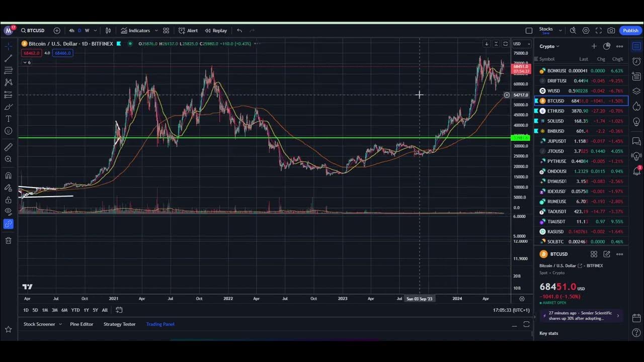Open the go to date calendar icon
Screen dimensions: 644x362
(x=119, y=310)
